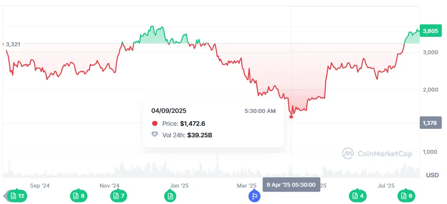
Task: Click the 2,000 price axis label
Action: tap(430, 90)
